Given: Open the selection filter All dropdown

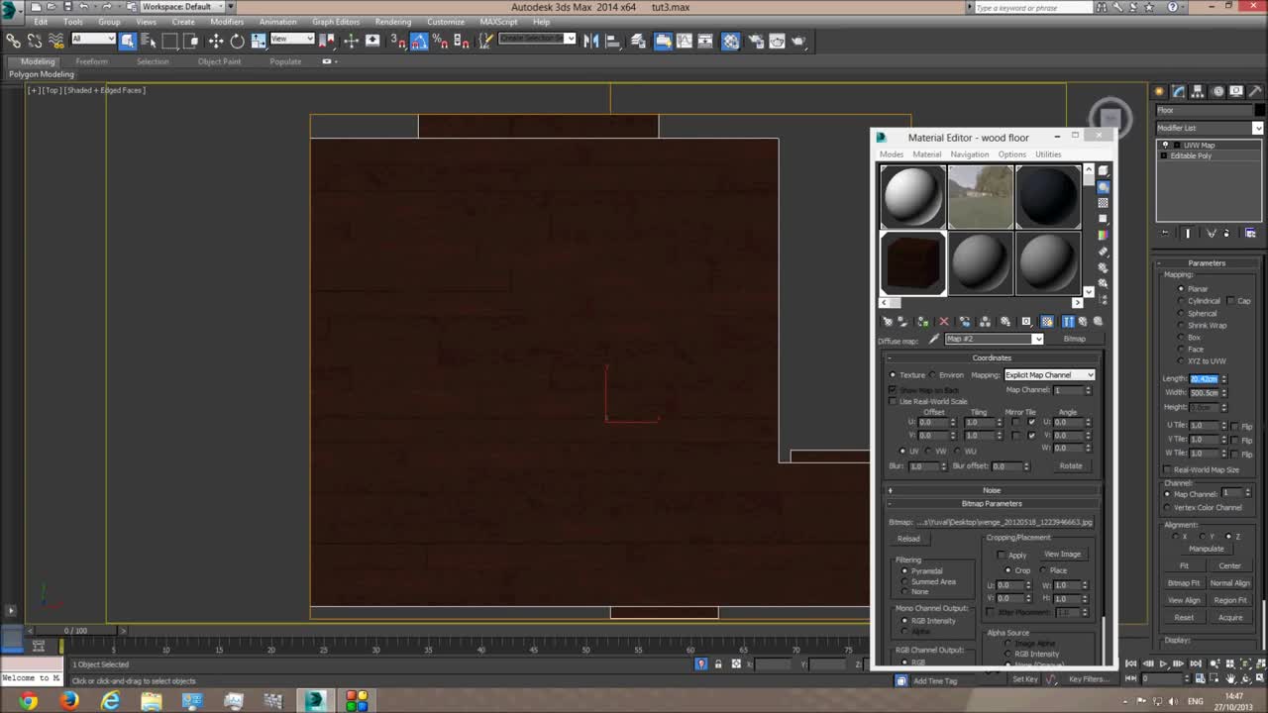Looking at the screenshot, I should click(94, 39).
